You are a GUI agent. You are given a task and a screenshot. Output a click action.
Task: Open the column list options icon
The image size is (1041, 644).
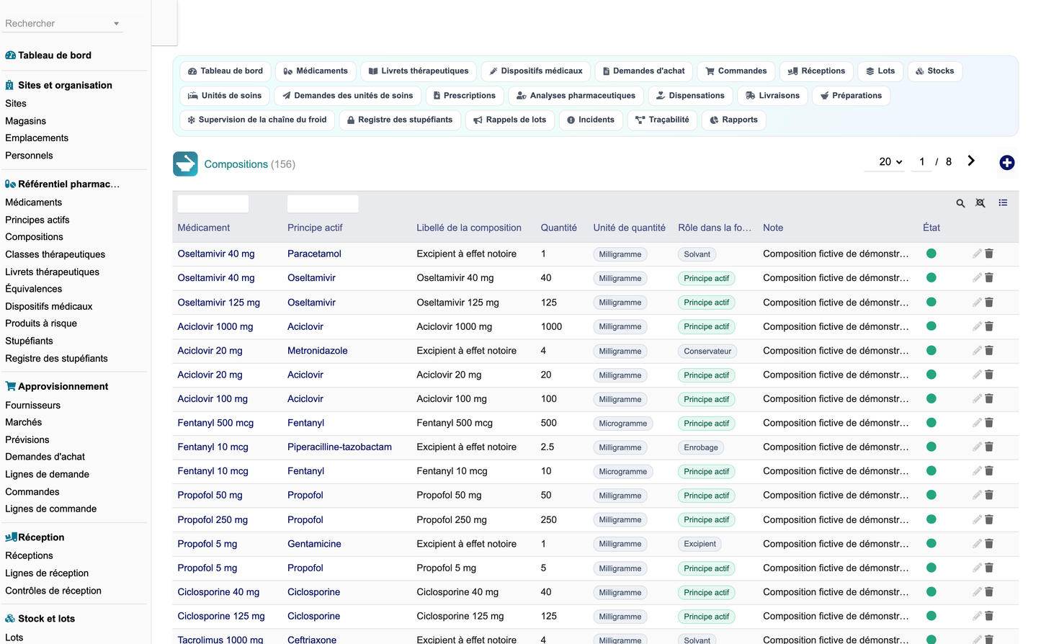coord(1003,202)
